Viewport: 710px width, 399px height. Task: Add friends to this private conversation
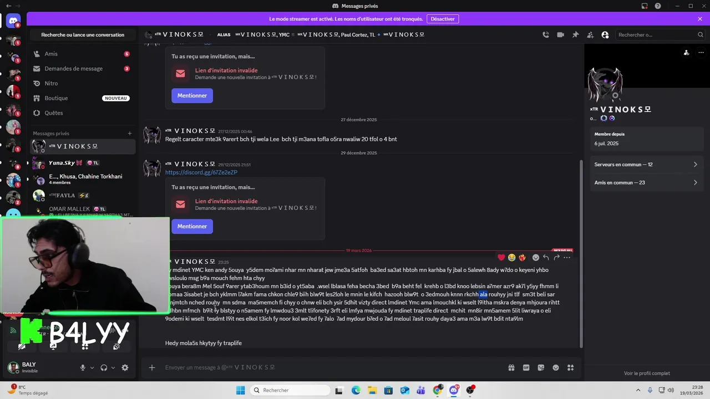pyautogui.click(x=590, y=34)
